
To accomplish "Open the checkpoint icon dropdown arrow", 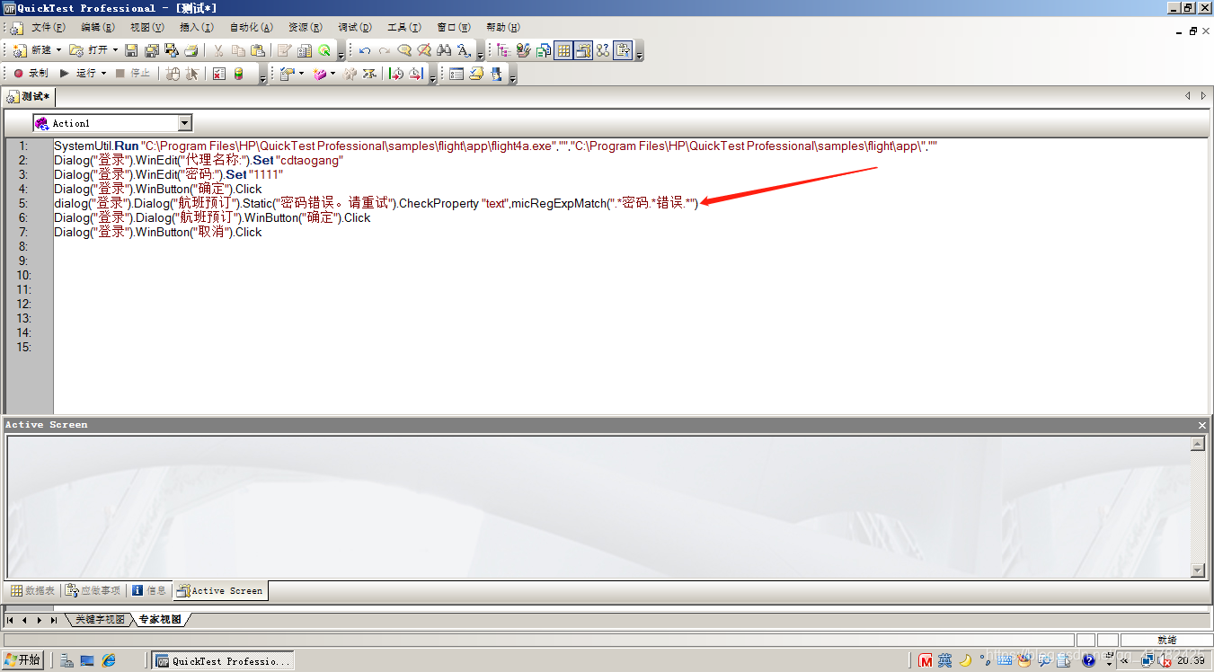I will point(301,73).
